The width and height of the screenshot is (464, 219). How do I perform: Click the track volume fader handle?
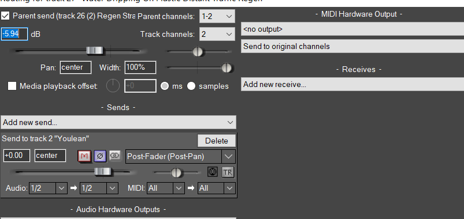[95, 51]
